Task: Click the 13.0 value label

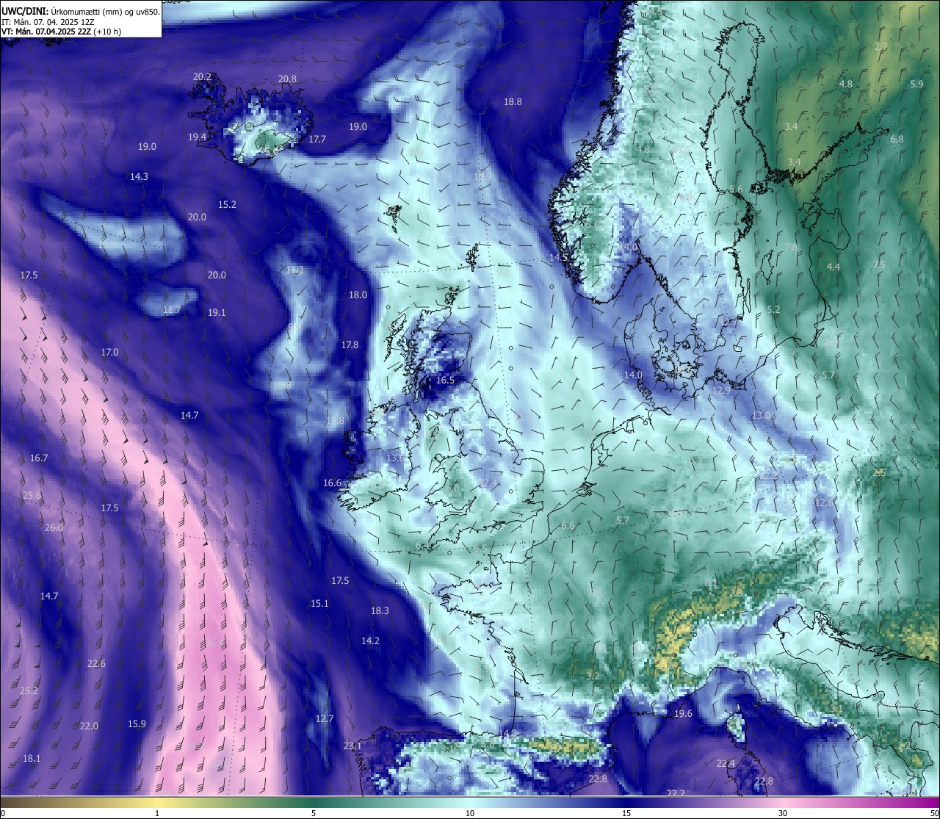Action: coord(761,416)
